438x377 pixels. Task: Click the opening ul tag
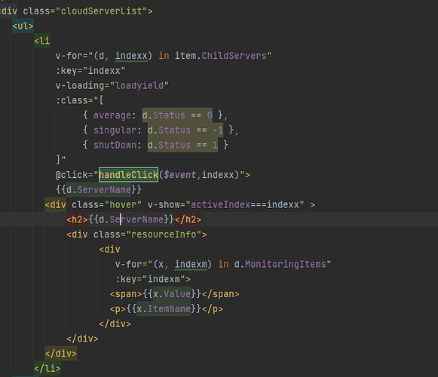23,26
